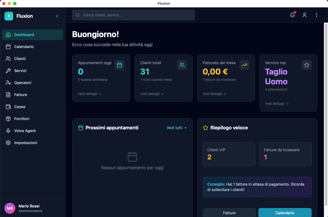328x217 pixels.
Task: Click the search field Cerca clienti, servizi
Action: pos(133,15)
